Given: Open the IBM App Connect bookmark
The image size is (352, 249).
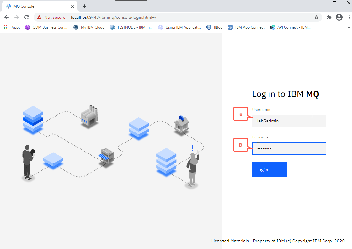Looking at the screenshot, I should pos(246,27).
